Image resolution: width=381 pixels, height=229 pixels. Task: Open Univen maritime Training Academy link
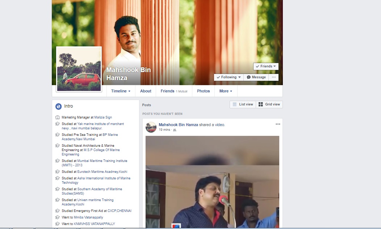tap(88, 202)
